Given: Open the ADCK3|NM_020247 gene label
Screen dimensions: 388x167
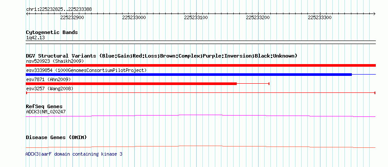Looking at the screenshot, I should [x=46, y=112].
